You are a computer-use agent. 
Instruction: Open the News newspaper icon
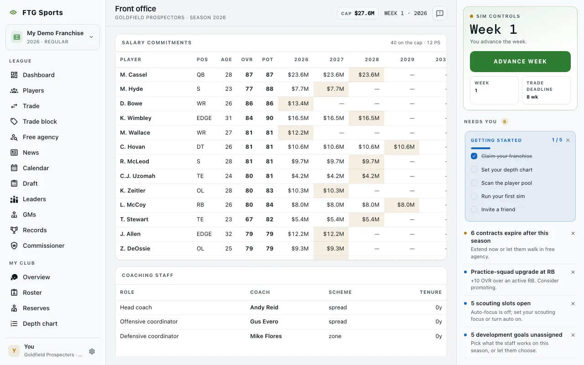click(14, 152)
